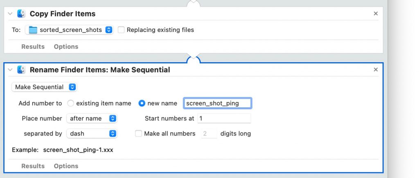Show Options of Rename Finder Items action
The height and width of the screenshot is (178, 419).
[x=66, y=166]
